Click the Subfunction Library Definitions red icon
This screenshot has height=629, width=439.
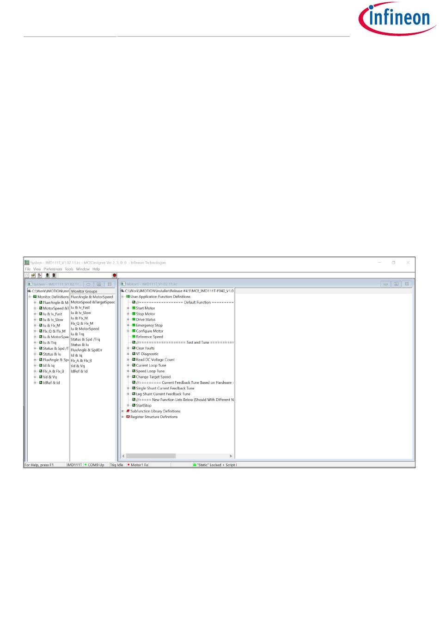[x=128, y=411]
